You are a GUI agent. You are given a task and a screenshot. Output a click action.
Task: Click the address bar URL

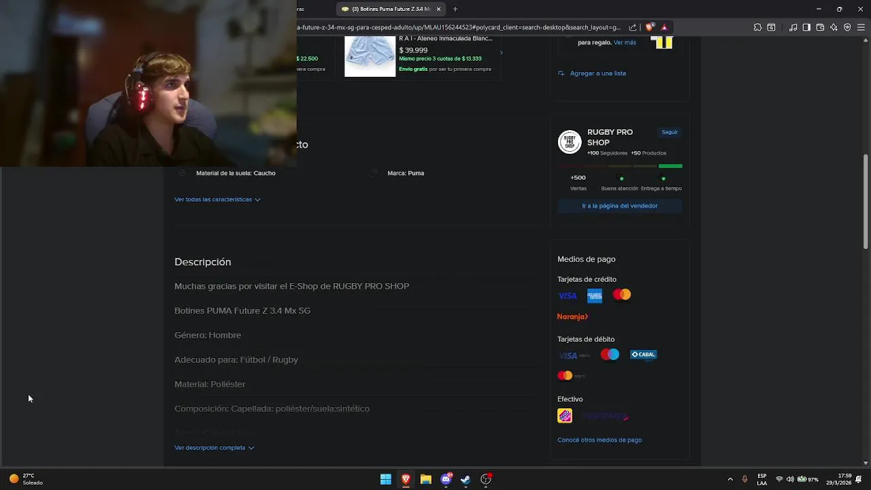[x=459, y=27]
